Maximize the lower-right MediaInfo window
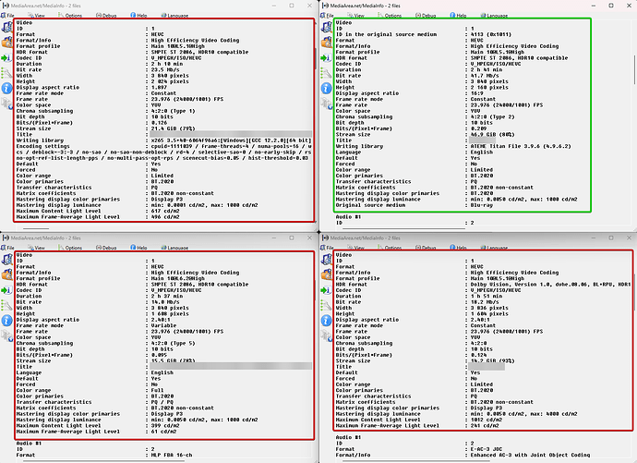 coord(611,238)
